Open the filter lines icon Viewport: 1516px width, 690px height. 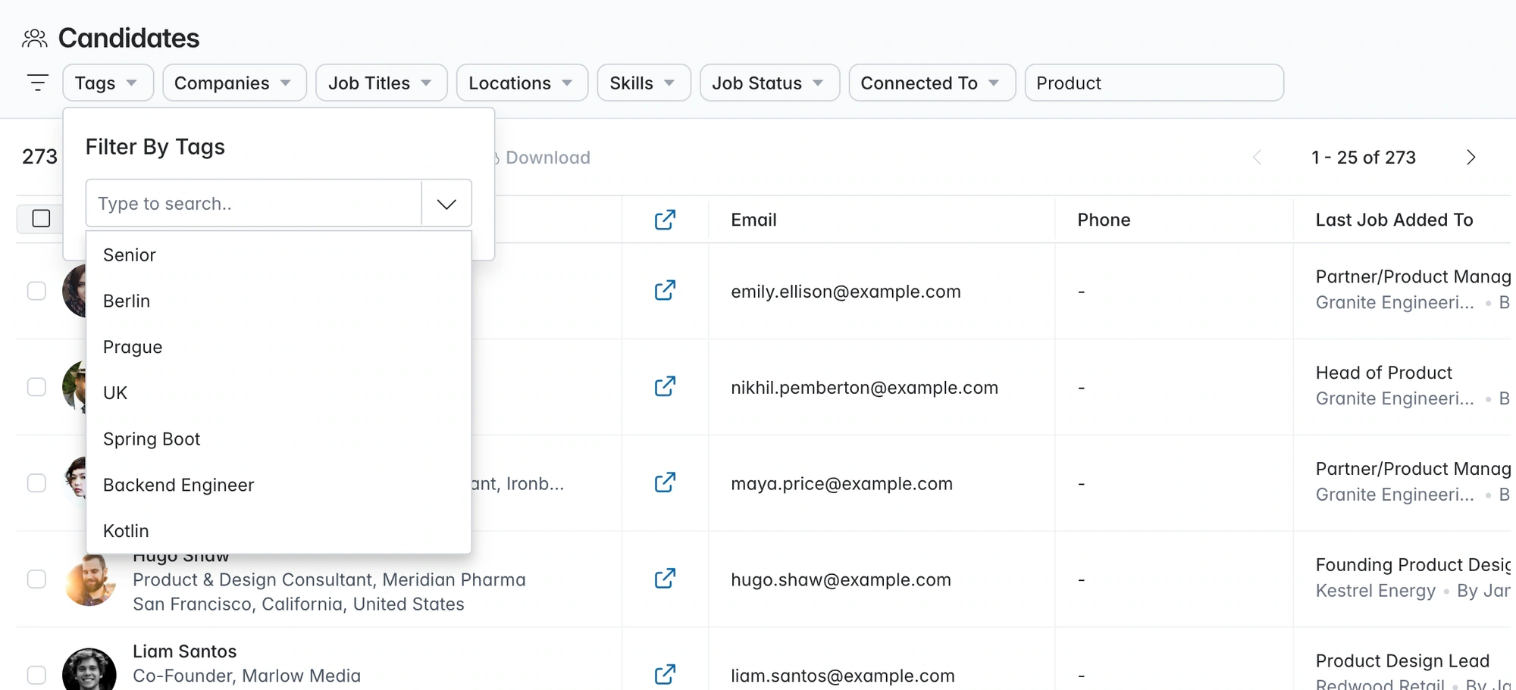click(38, 83)
